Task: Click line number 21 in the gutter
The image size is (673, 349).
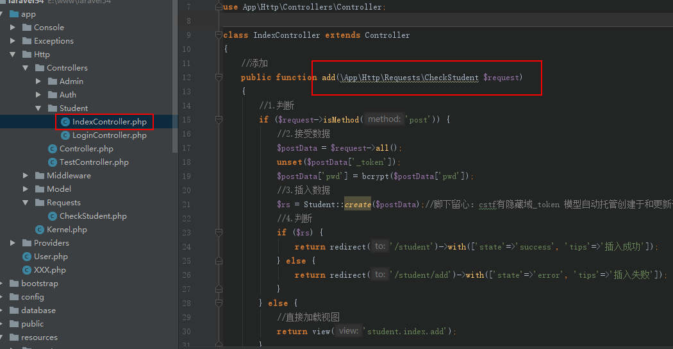Action: pos(187,205)
